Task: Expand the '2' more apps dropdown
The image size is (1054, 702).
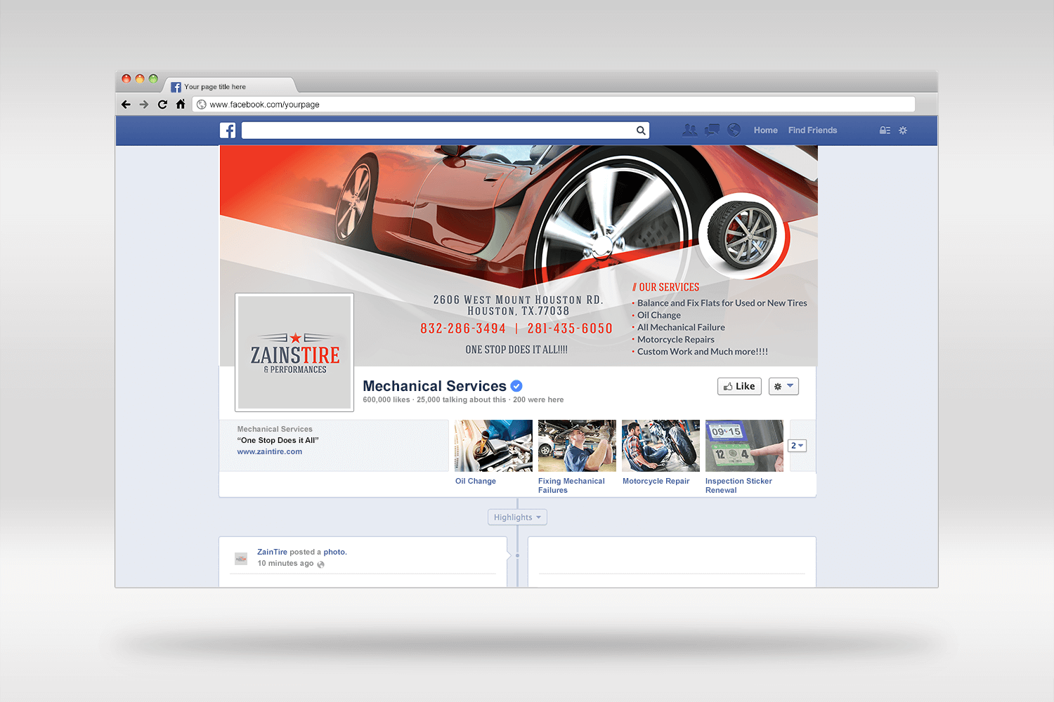Action: pyautogui.click(x=798, y=446)
